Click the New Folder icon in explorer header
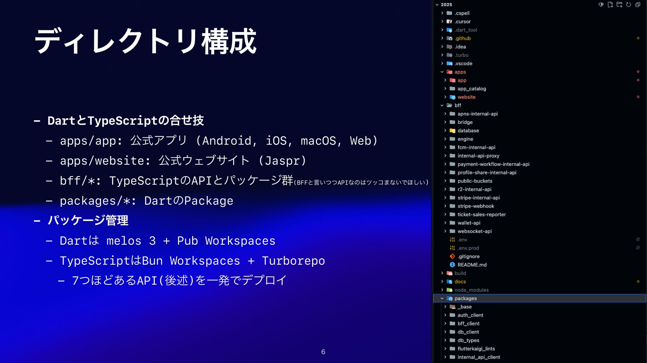Viewport: 647px width, 363px height. (x=619, y=4)
